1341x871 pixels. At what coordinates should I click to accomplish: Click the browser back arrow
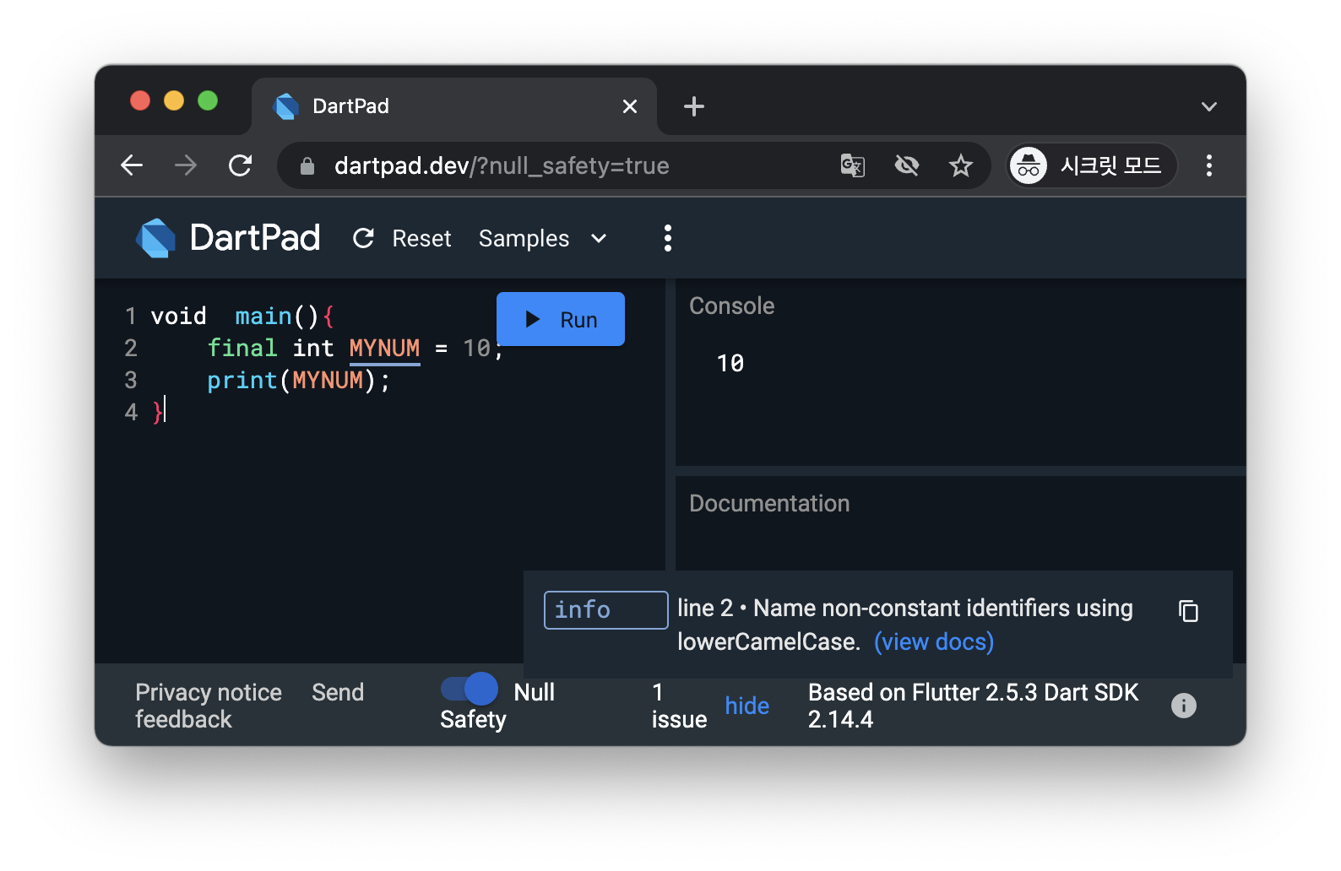[132, 165]
